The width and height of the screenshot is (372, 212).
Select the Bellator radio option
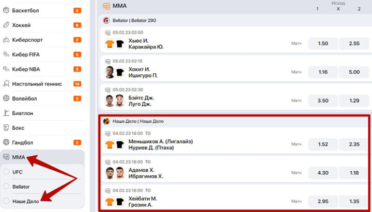(x=6, y=186)
